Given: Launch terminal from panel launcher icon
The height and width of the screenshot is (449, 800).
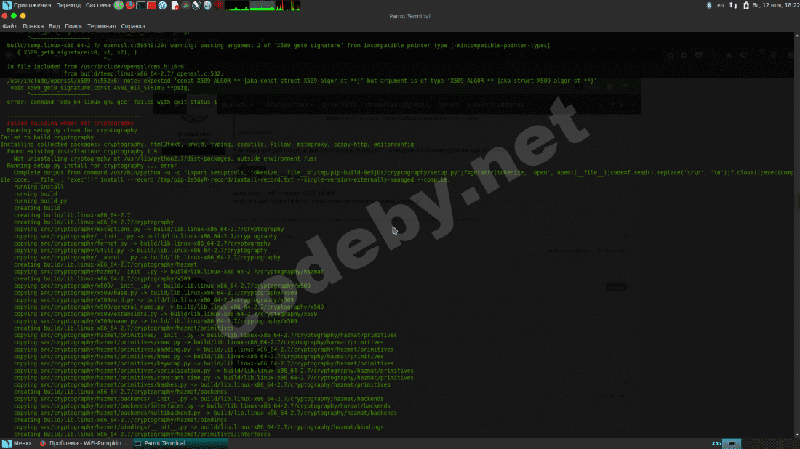Looking at the screenshot, I should coord(141,5).
